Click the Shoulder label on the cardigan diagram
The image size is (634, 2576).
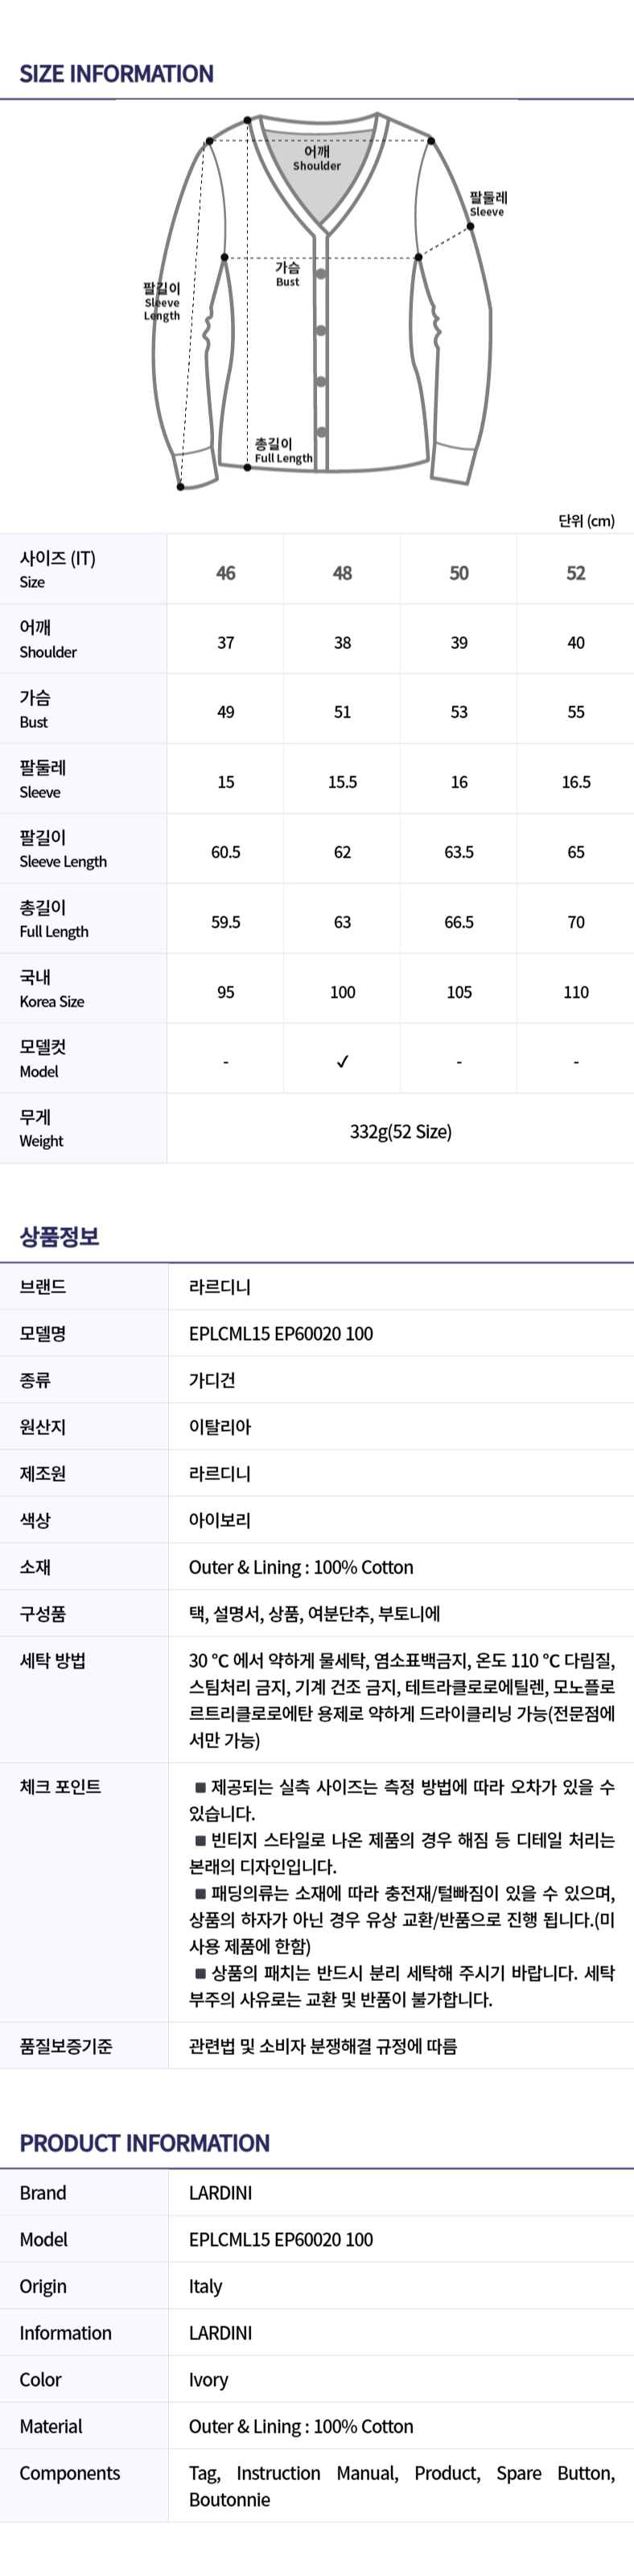coord(316,159)
